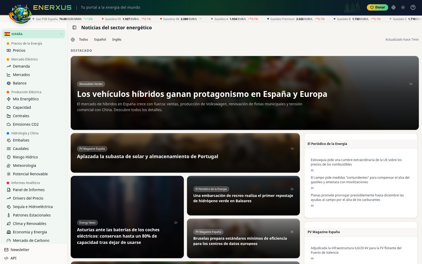Open Mercados chart page

coord(33,75)
